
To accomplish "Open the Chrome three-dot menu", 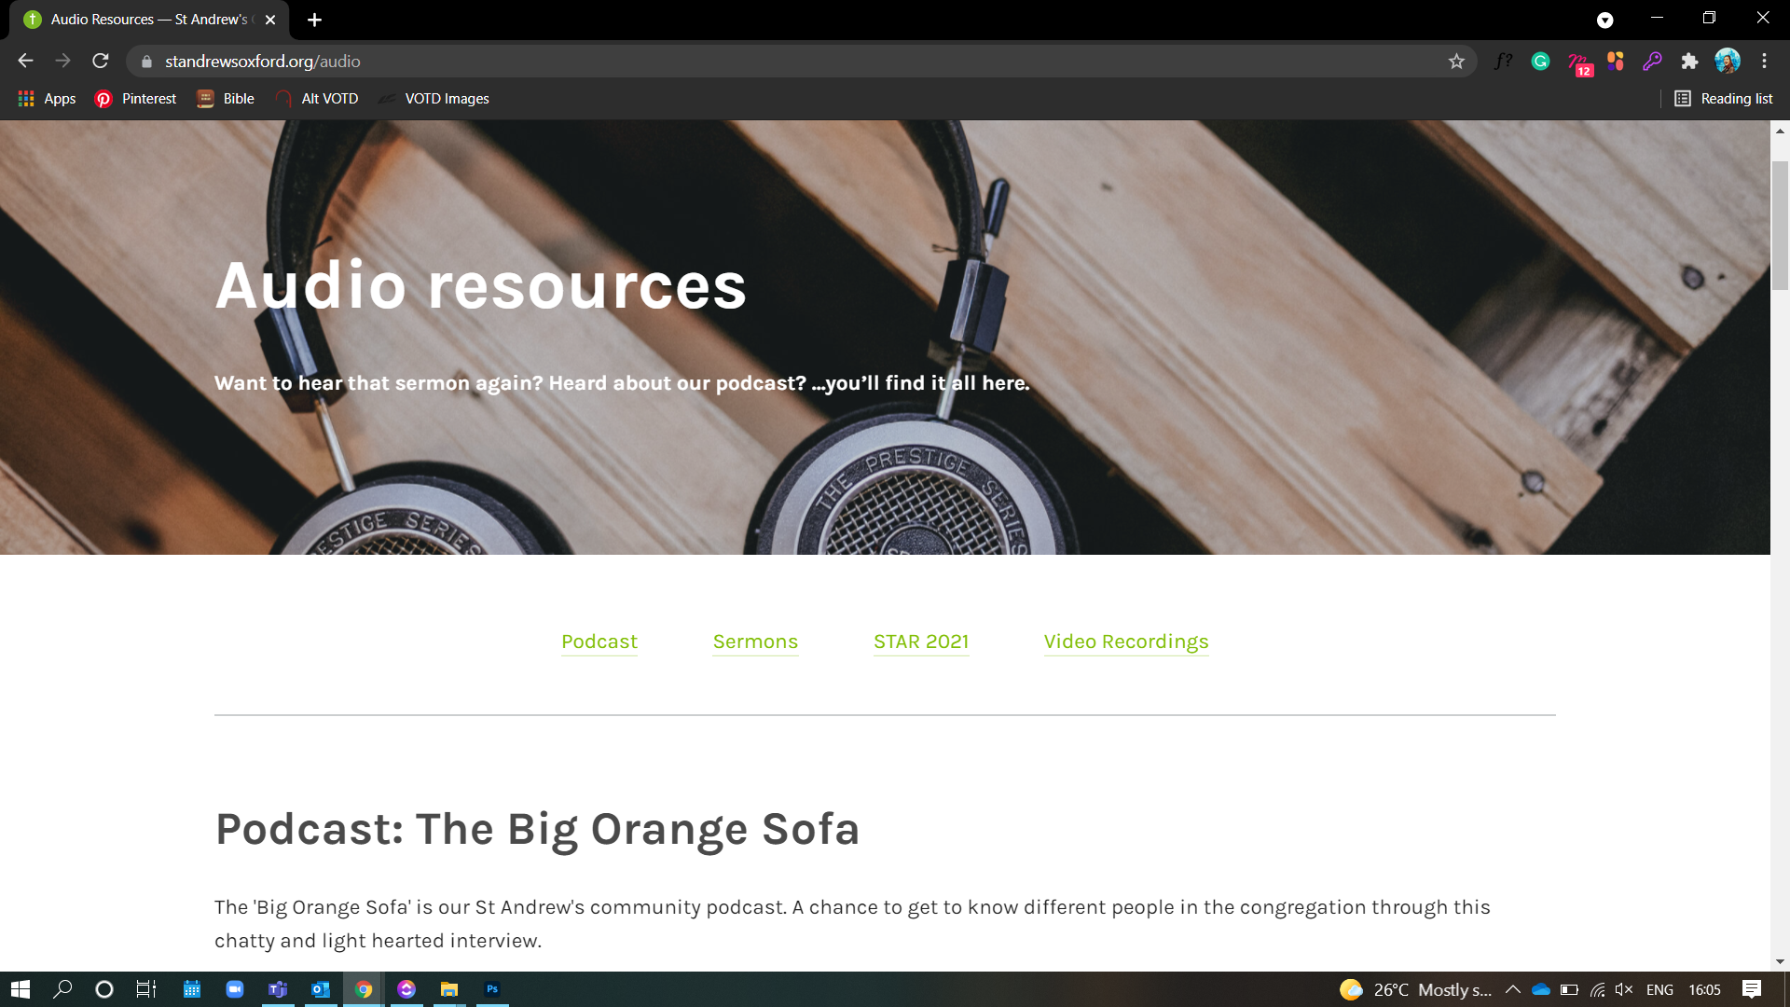I will [x=1764, y=62].
